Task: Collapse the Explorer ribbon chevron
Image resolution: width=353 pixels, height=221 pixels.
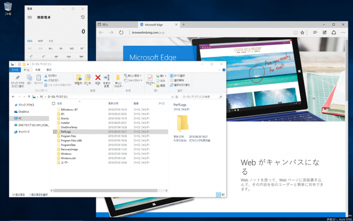Action: [219, 70]
